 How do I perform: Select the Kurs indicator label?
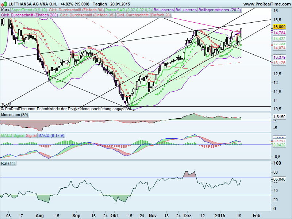coord(5,10)
